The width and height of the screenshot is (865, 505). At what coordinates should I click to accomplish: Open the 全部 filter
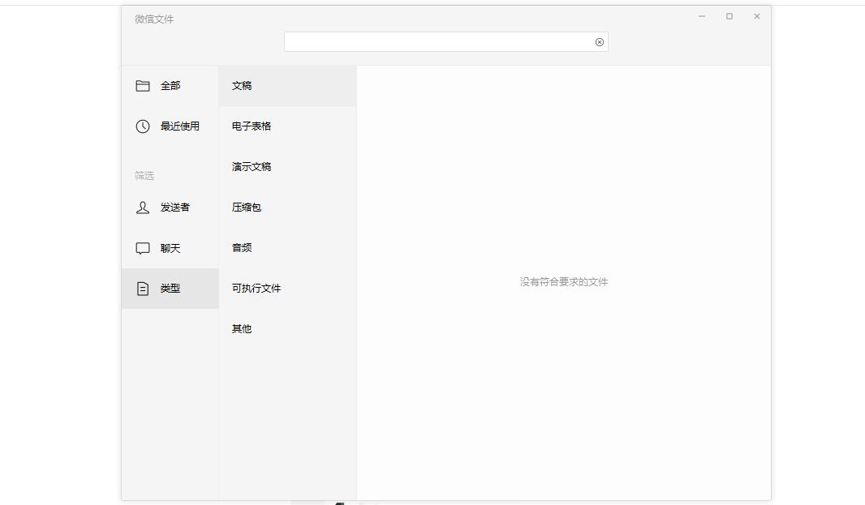[170, 85]
